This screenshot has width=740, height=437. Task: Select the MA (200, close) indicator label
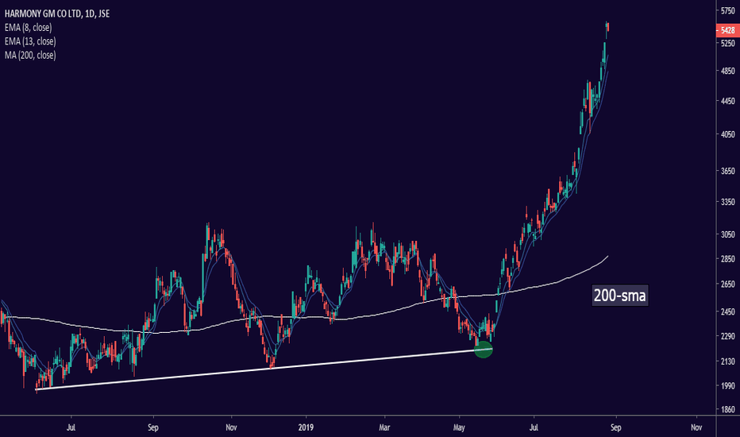tap(30, 56)
